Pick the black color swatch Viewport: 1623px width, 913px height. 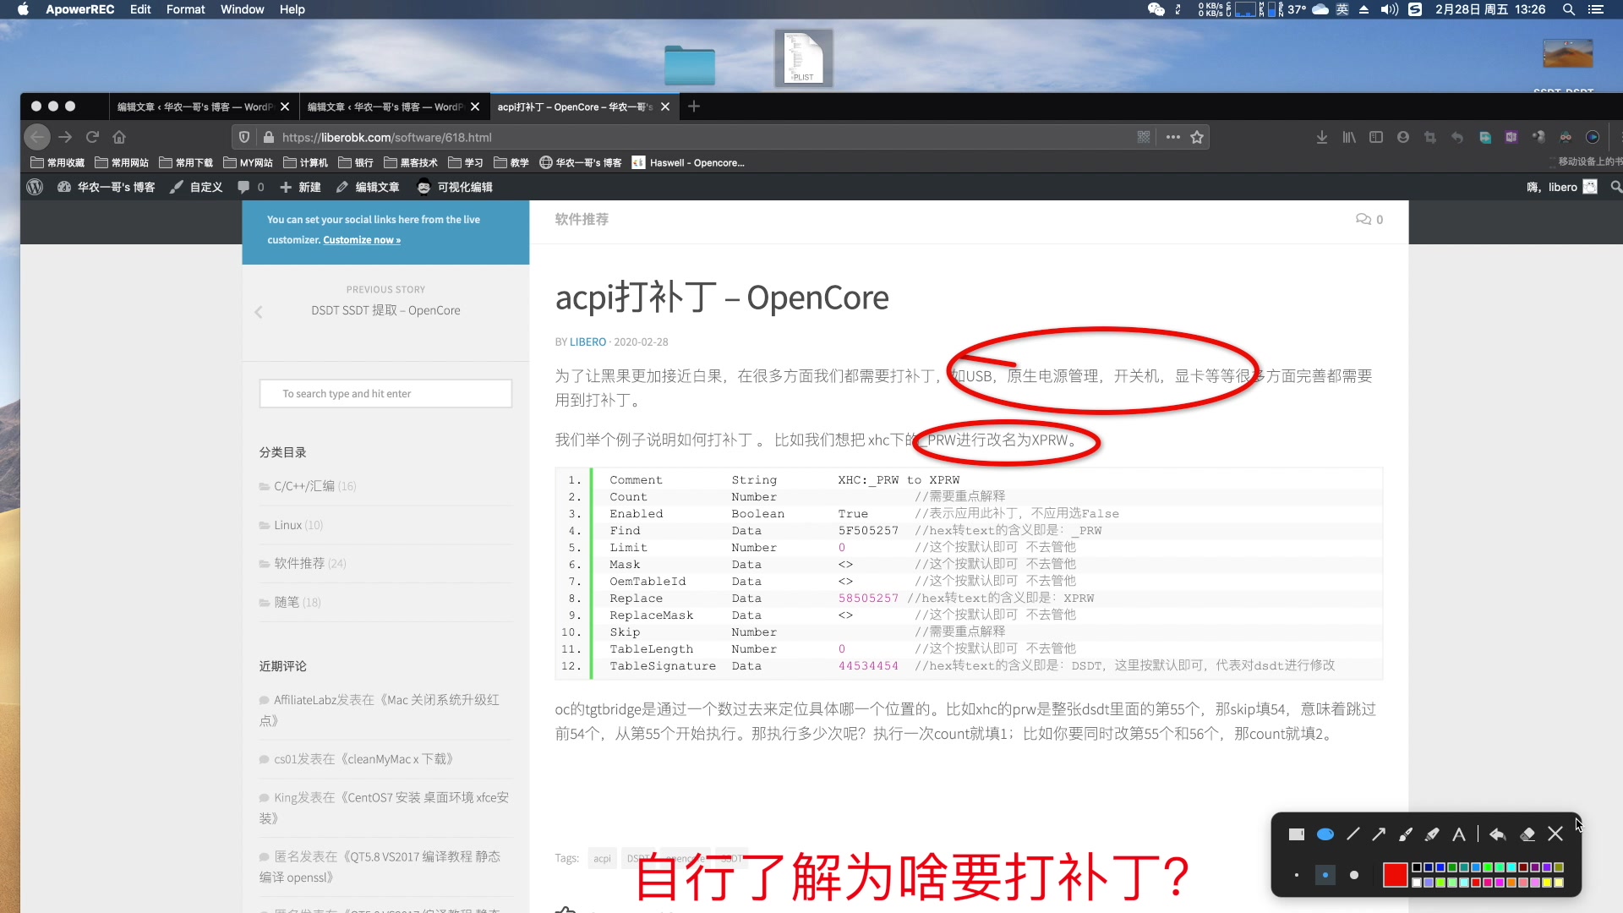click(x=1417, y=867)
